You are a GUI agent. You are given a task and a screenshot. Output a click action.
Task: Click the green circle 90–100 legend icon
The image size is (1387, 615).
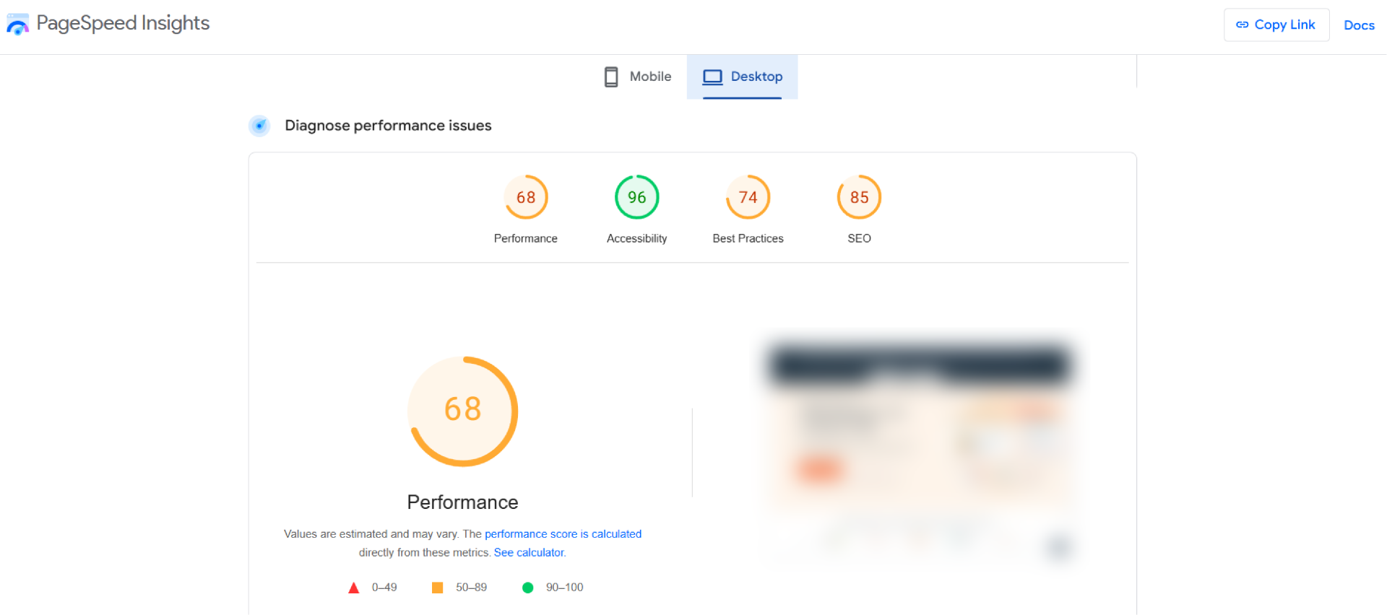[527, 588]
